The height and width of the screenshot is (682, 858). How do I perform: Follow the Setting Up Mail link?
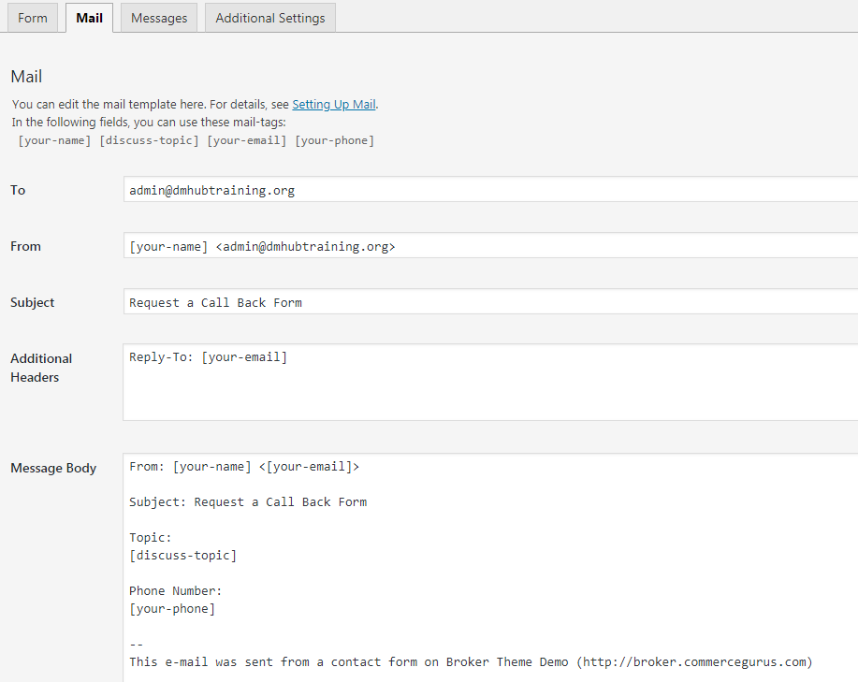click(x=334, y=104)
